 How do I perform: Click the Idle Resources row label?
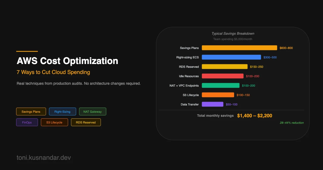click(189, 76)
